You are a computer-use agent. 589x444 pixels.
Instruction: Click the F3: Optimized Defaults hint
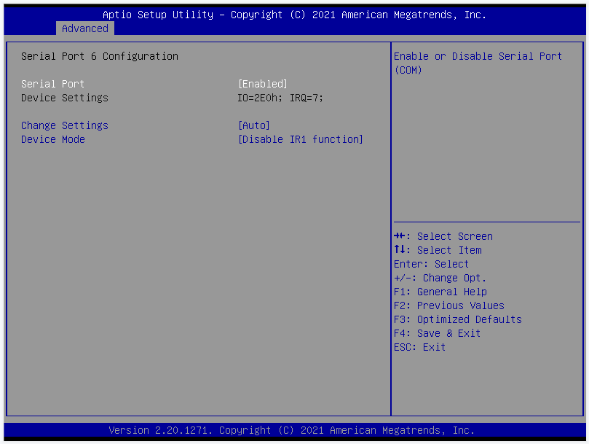(x=457, y=319)
